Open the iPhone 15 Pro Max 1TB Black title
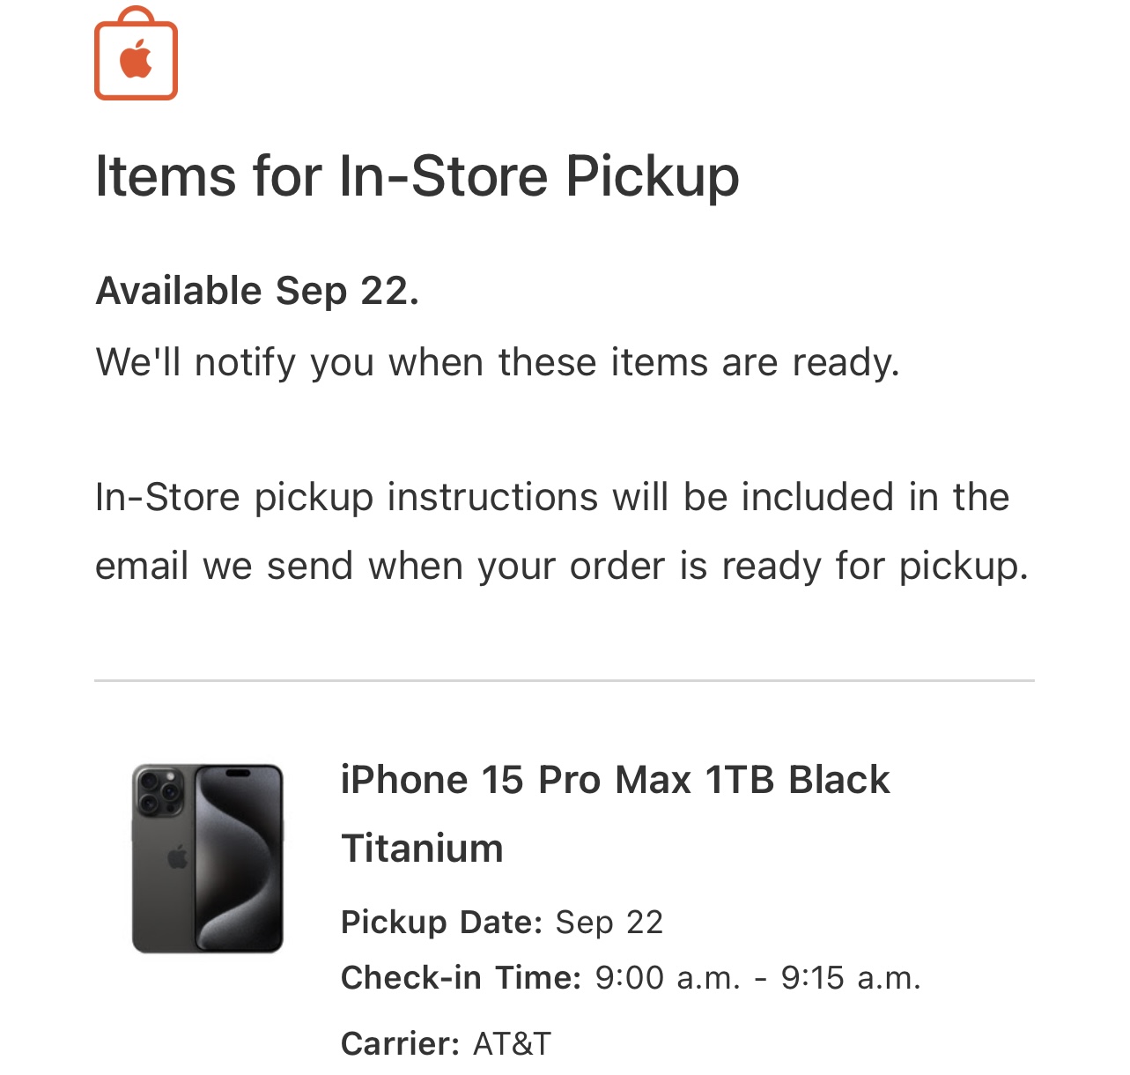Screen dimensions: 1130x1075 click(x=615, y=780)
